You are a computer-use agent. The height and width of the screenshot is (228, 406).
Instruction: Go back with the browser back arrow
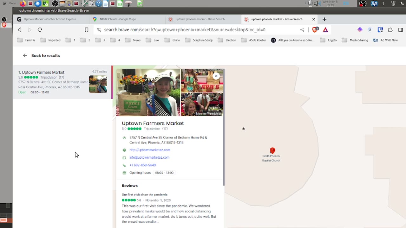(20, 30)
